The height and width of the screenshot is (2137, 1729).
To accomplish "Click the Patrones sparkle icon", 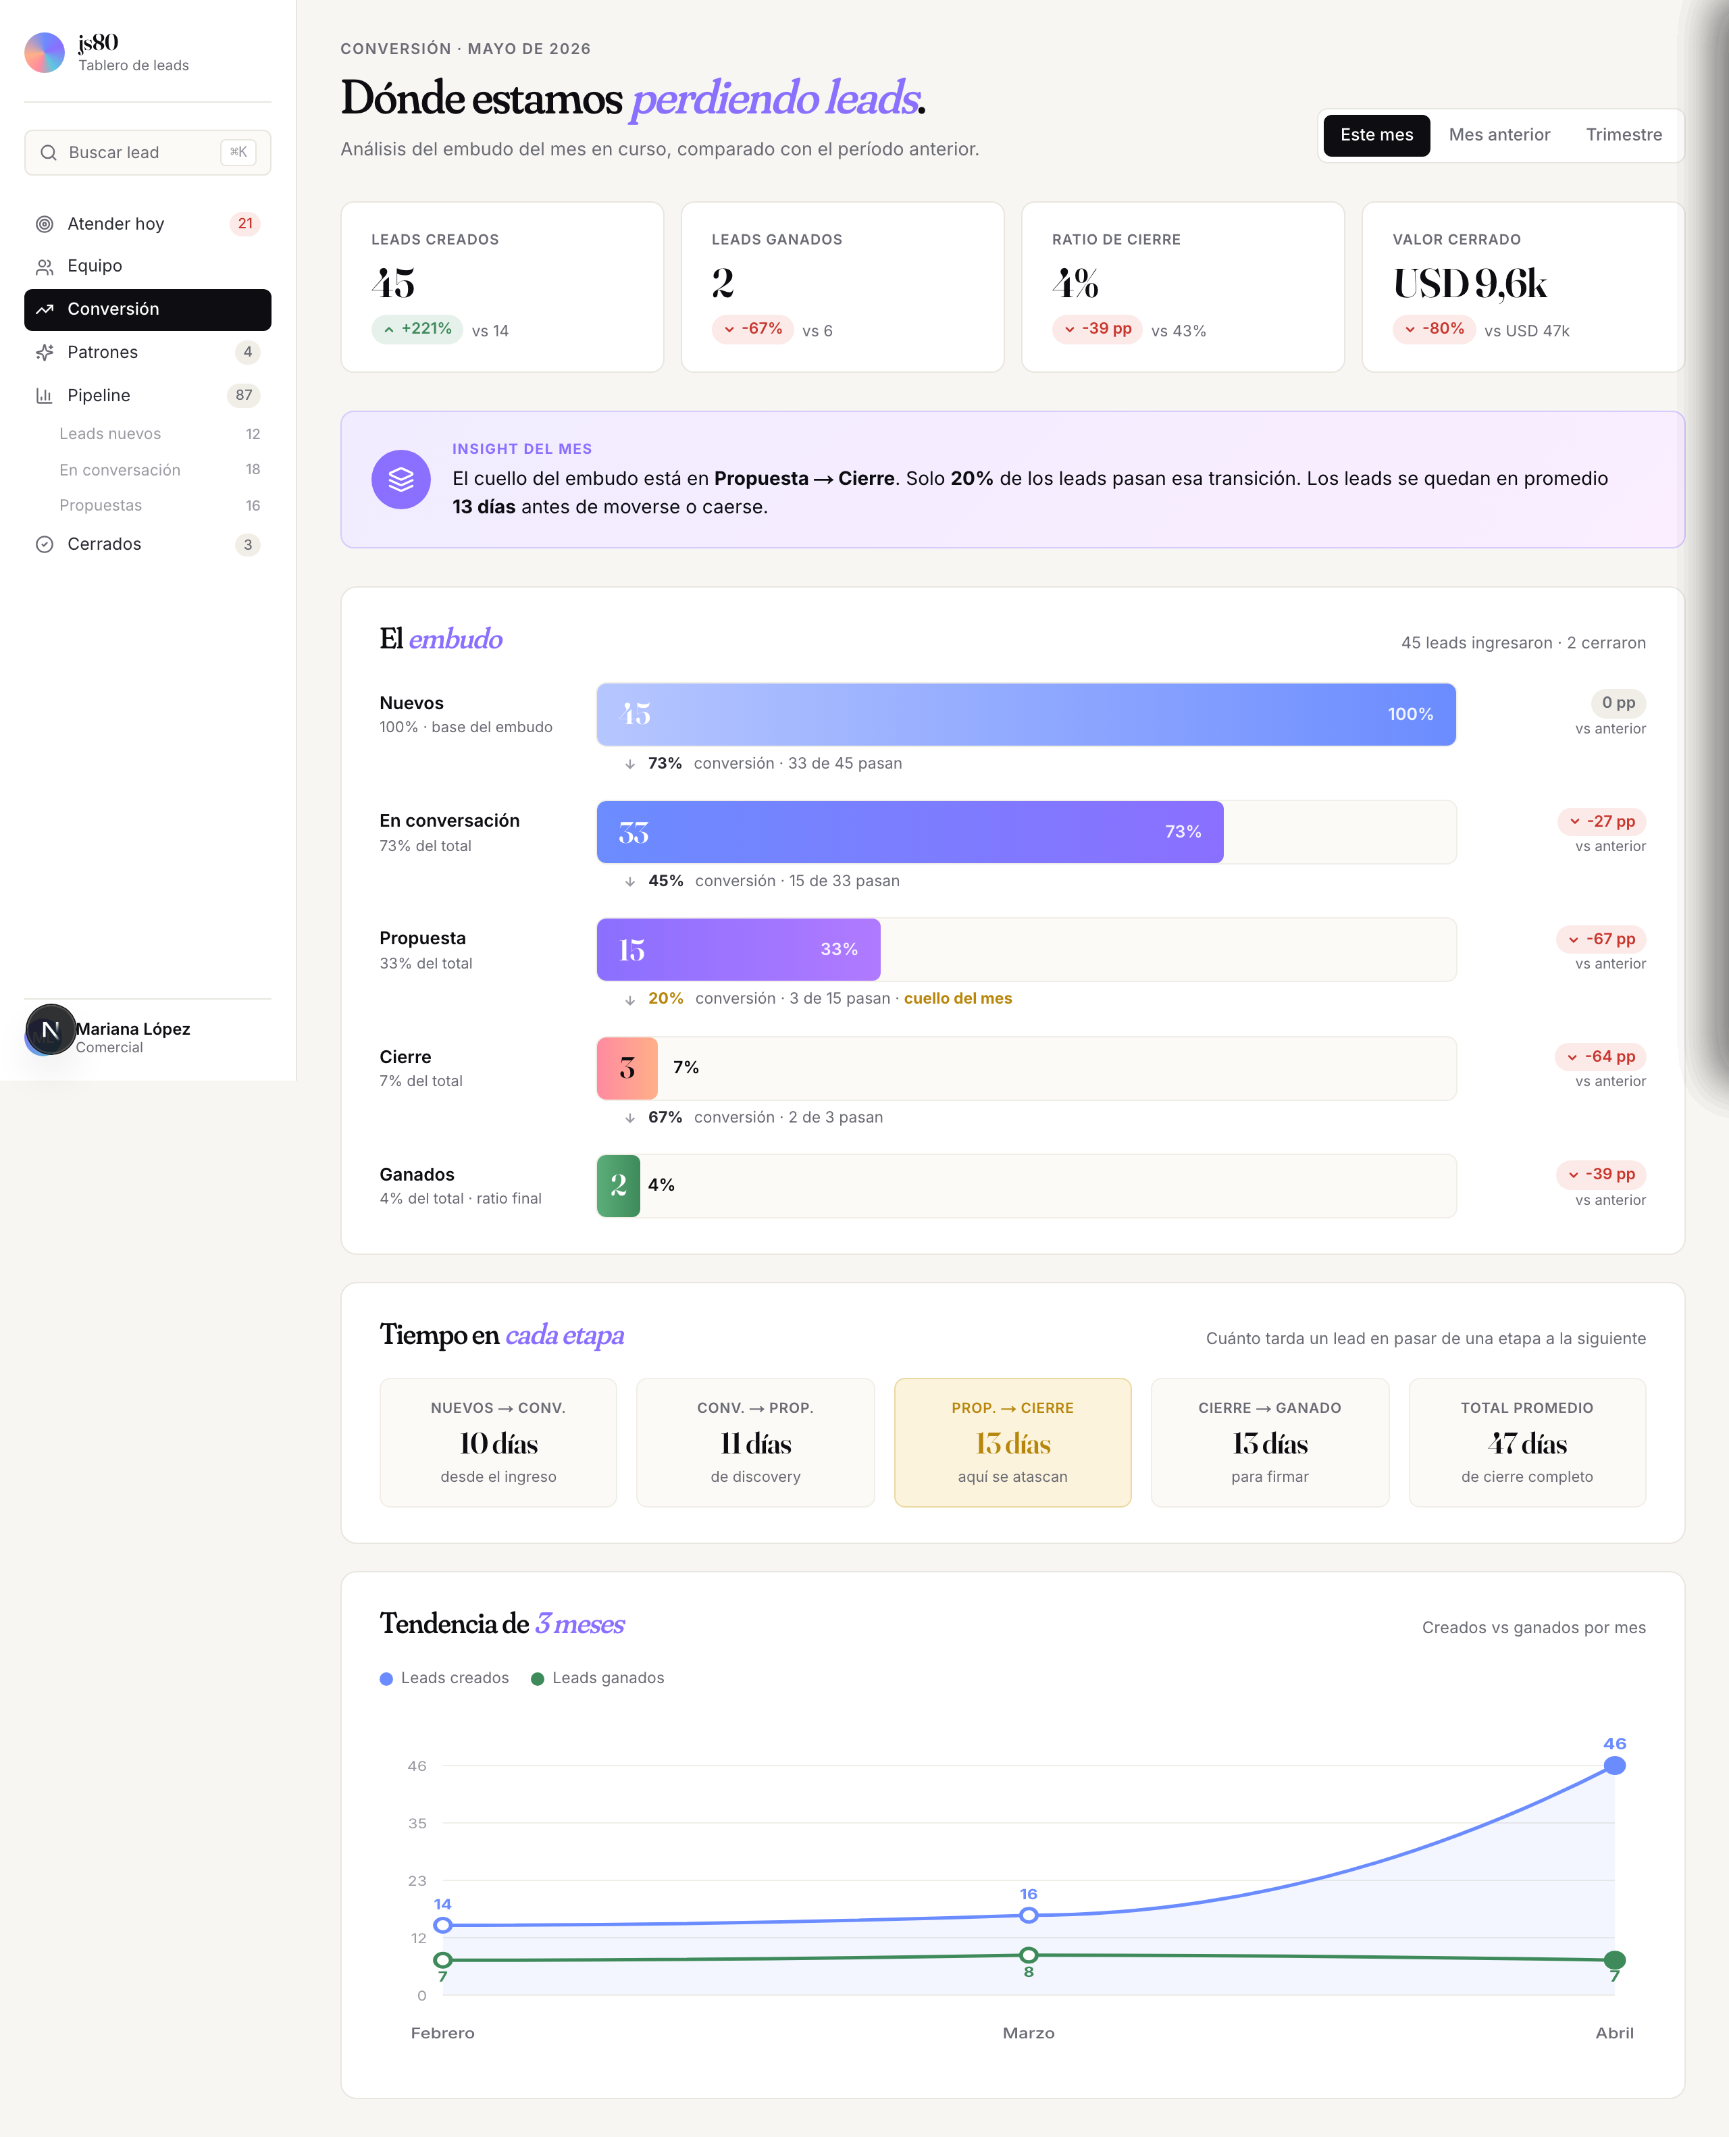I will click(x=44, y=353).
